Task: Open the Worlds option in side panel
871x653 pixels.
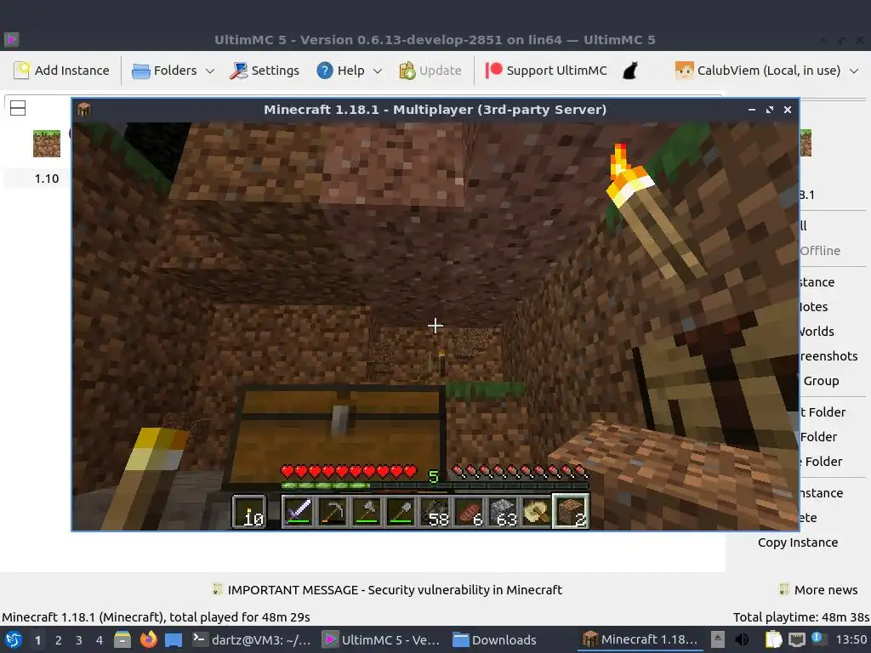Action: (x=817, y=332)
